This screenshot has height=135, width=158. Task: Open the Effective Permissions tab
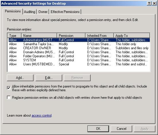tap(65, 12)
